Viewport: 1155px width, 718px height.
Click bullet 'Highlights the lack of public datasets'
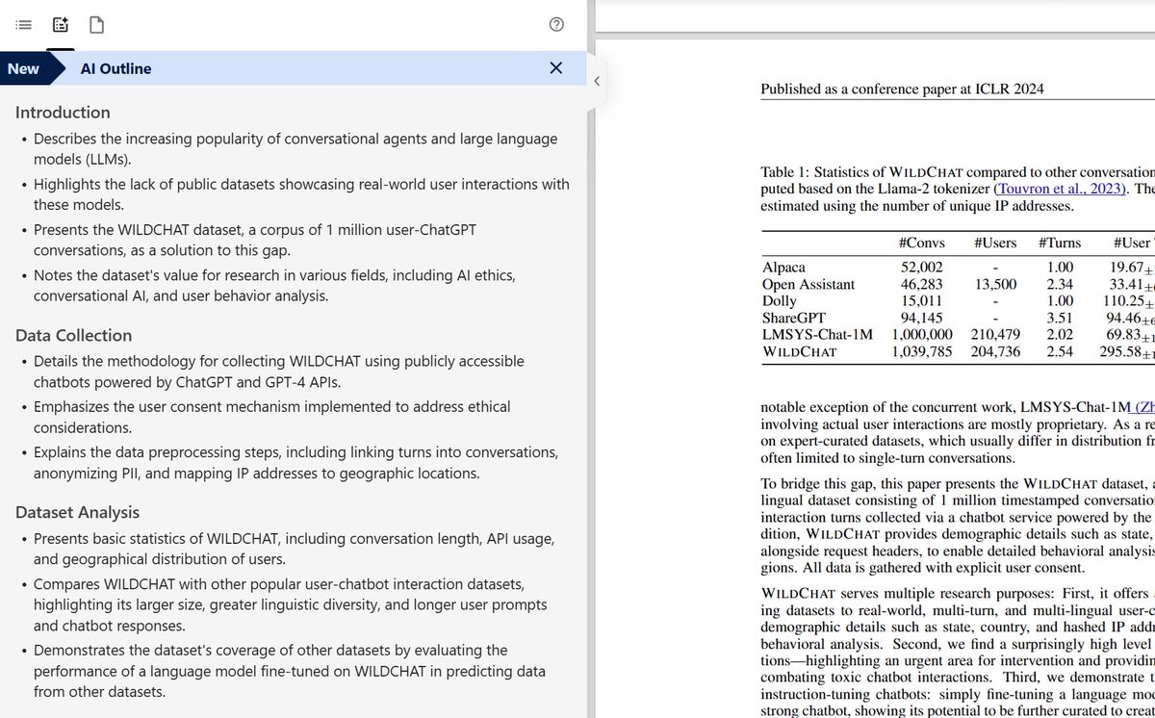coord(301,194)
